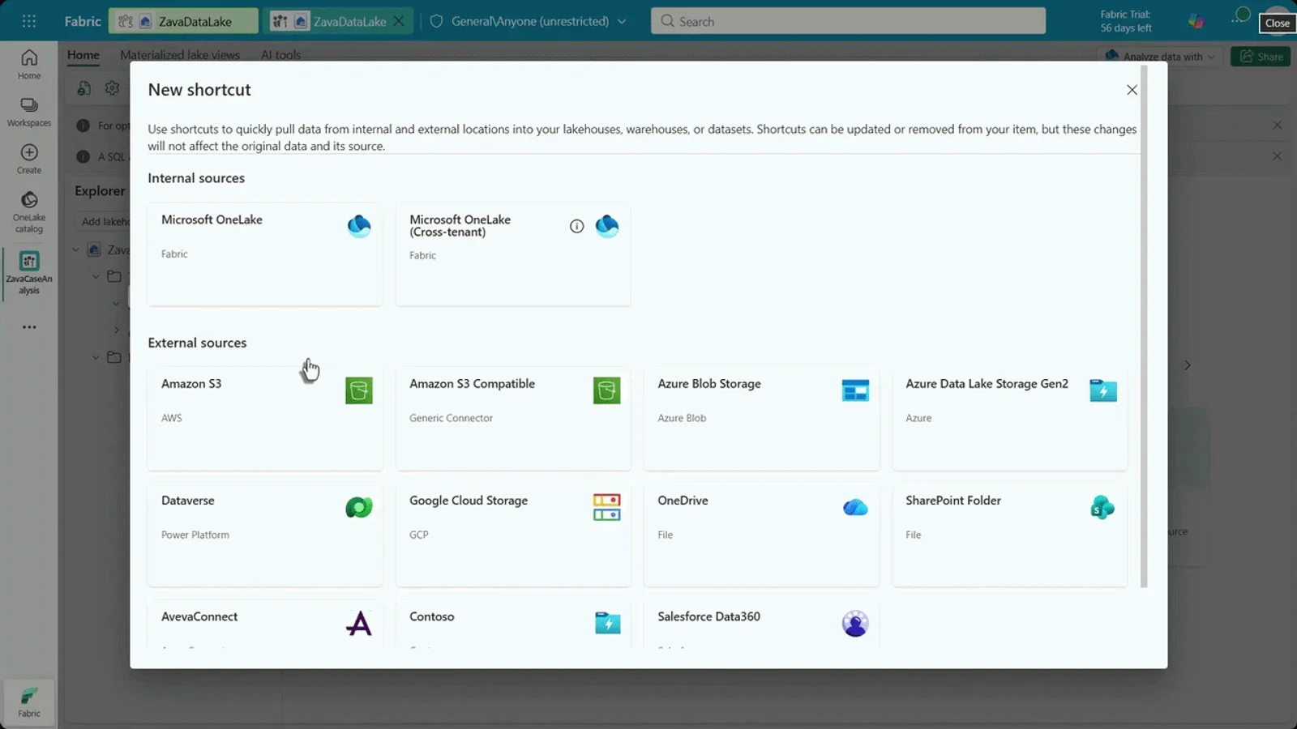1297x729 pixels.
Task: Select the Dataverse source card
Action: pos(265,535)
